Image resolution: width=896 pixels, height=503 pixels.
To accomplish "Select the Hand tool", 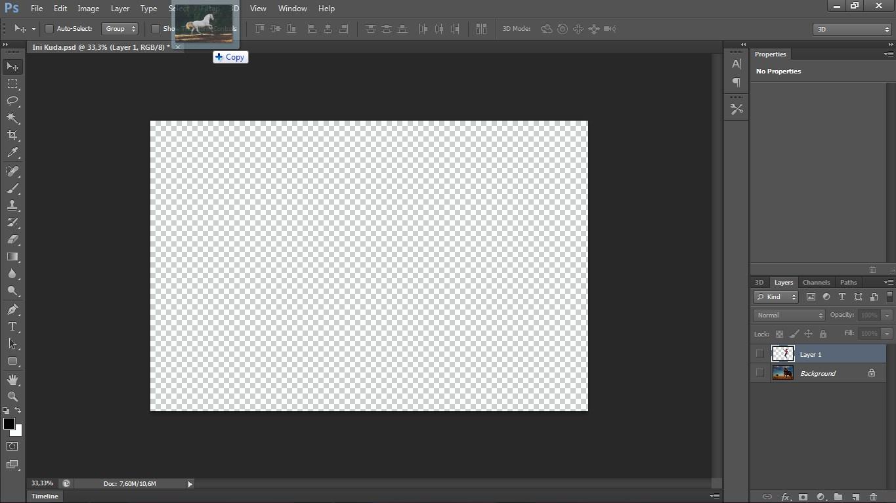I will [x=12, y=380].
